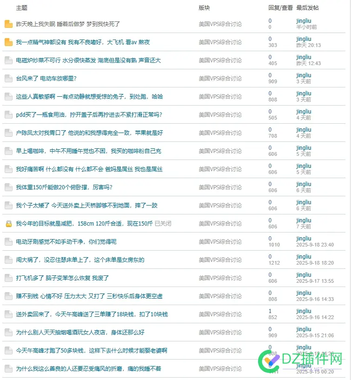Open thread '电磁炉炒菜不可行 水分很快蒸发'
The image size is (351, 380).
[x=88, y=60]
